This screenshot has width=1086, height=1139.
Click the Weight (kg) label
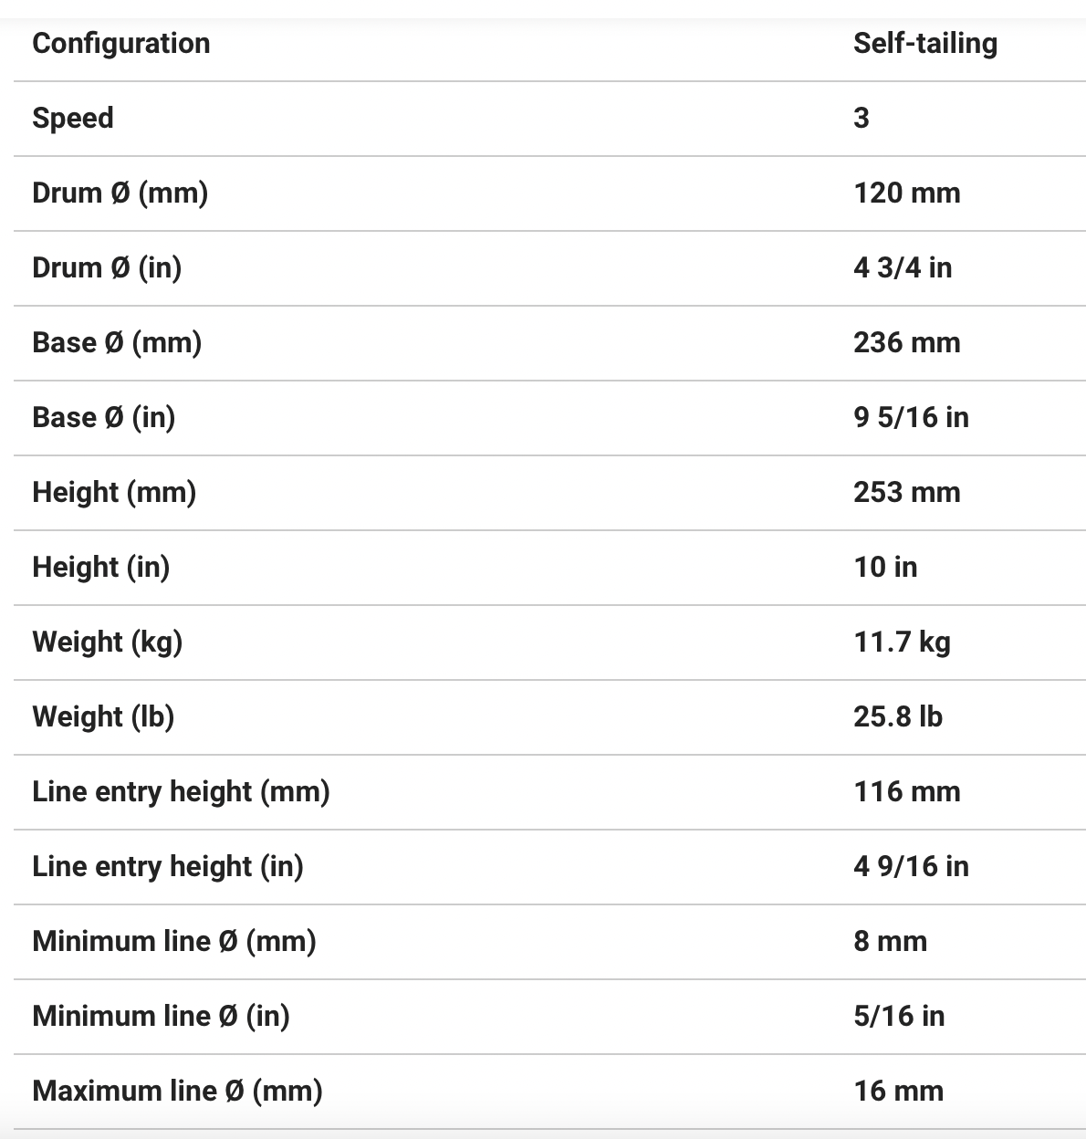[107, 642]
